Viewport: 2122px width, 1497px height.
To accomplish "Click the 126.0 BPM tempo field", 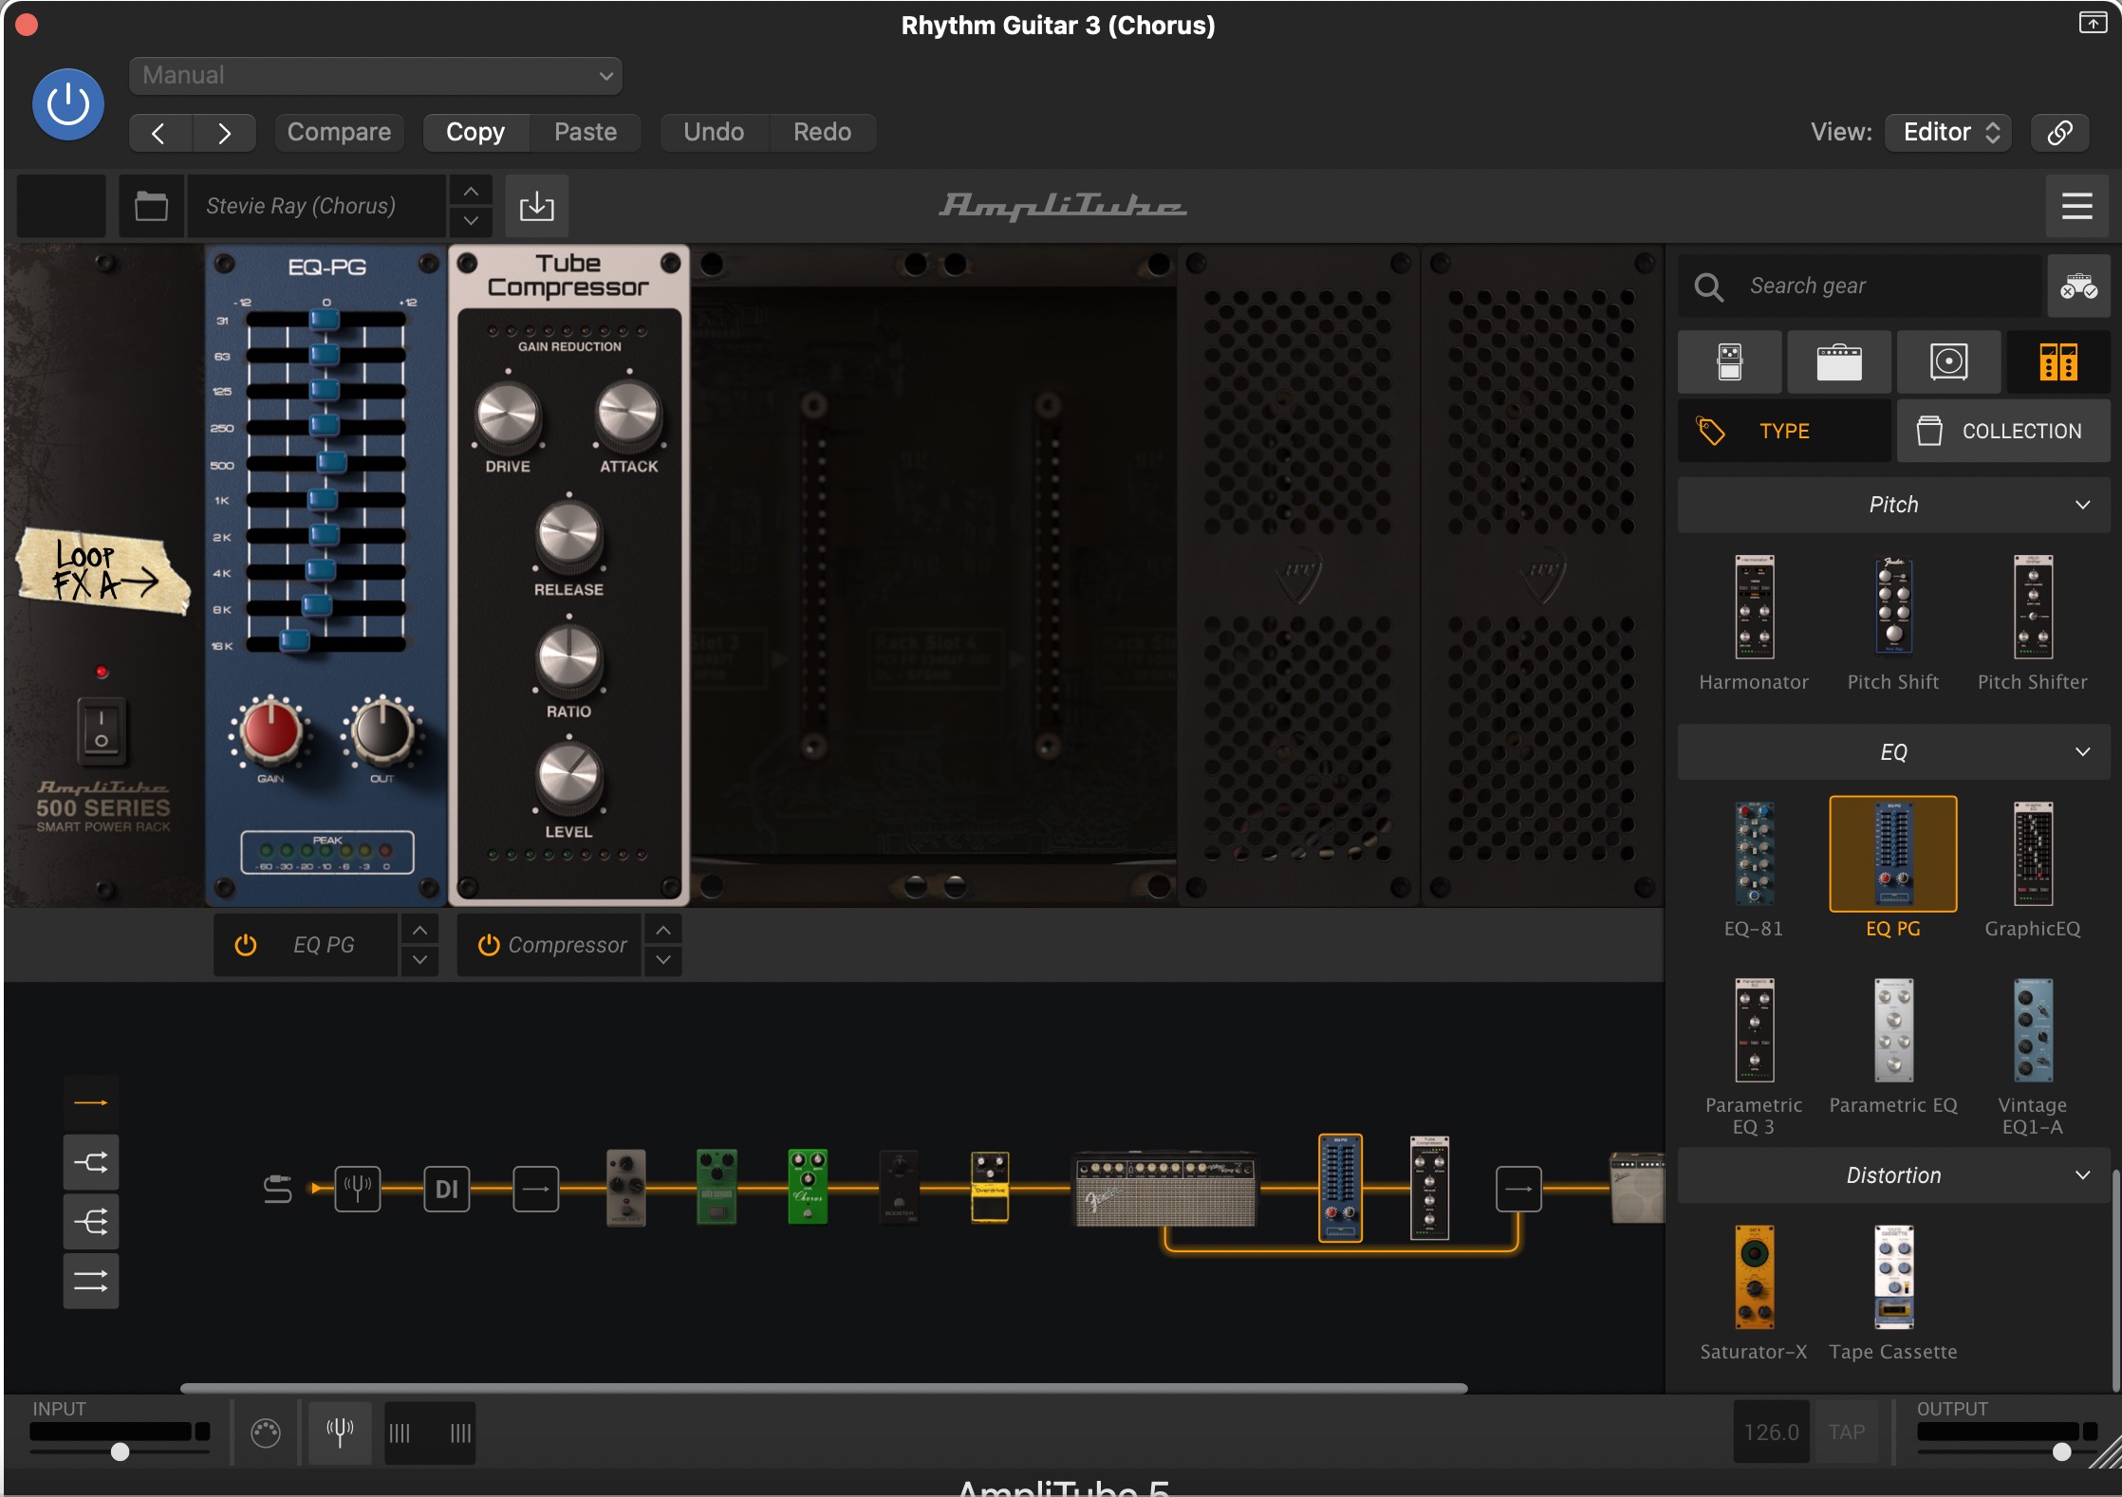I will tap(1771, 1432).
